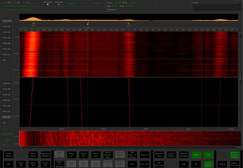Click the PSS-SP yellow status indicator
Image resolution: width=243 pixels, height=168 pixels.
pyautogui.click(x=59, y=5)
